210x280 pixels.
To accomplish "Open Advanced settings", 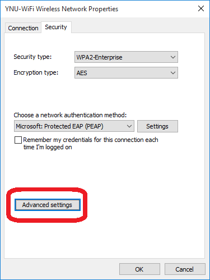I will pos(48,205).
